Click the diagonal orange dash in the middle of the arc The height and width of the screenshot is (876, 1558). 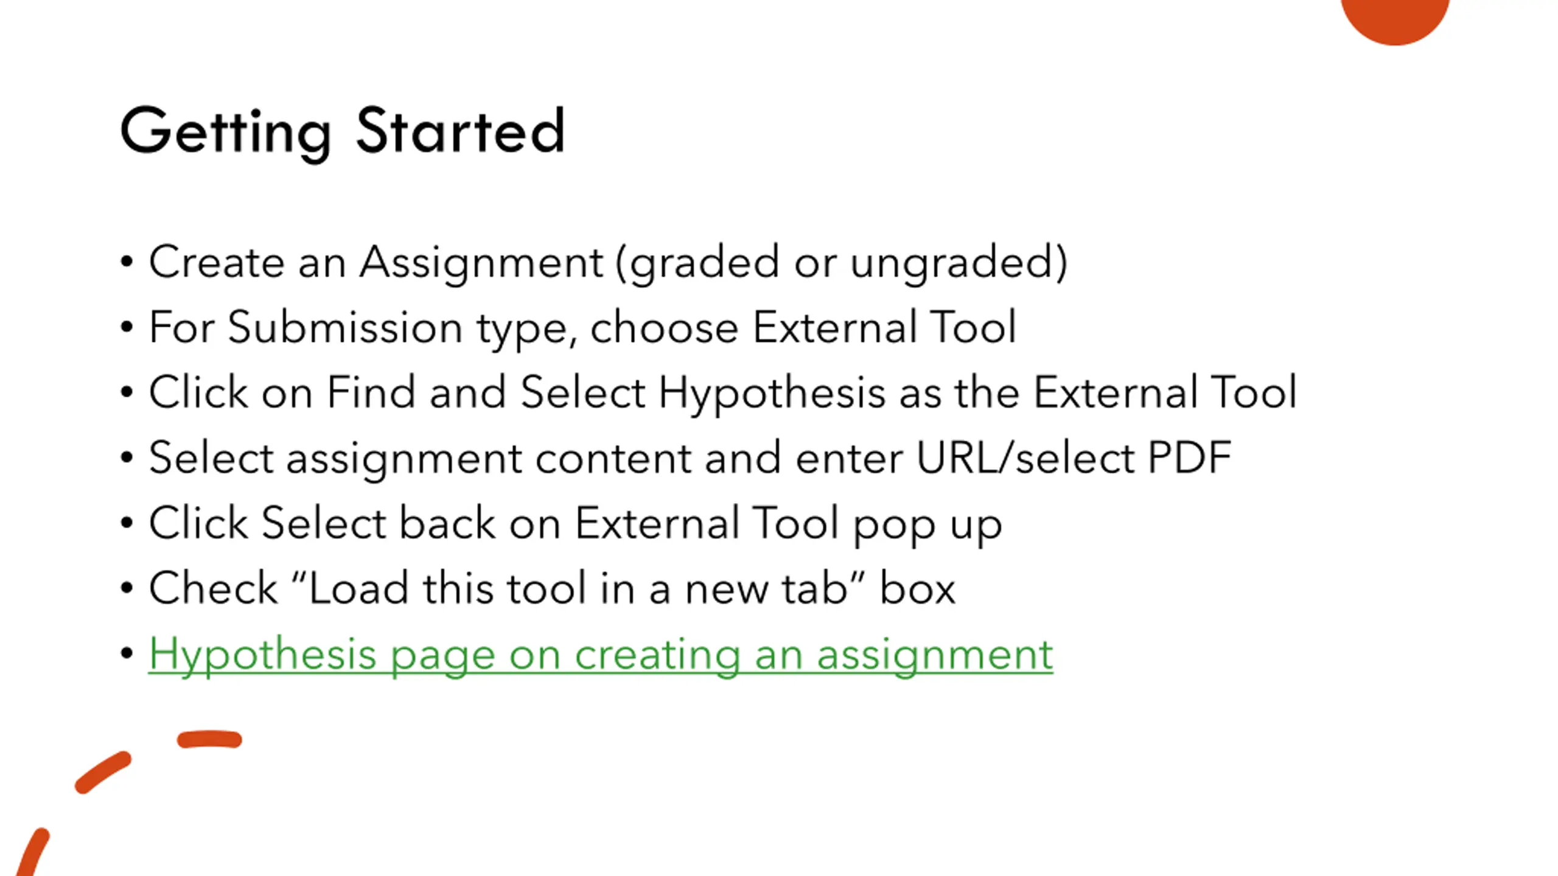click(103, 773)
